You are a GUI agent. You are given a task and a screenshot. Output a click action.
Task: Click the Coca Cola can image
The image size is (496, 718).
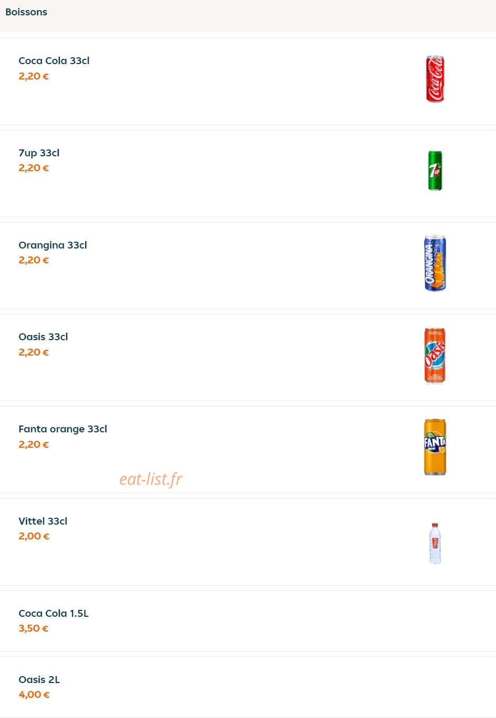[435, 79]
